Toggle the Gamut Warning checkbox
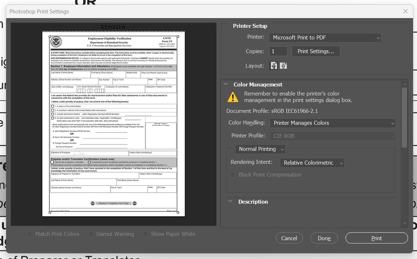This screenshot has height=259, width=417. (90, 234)
